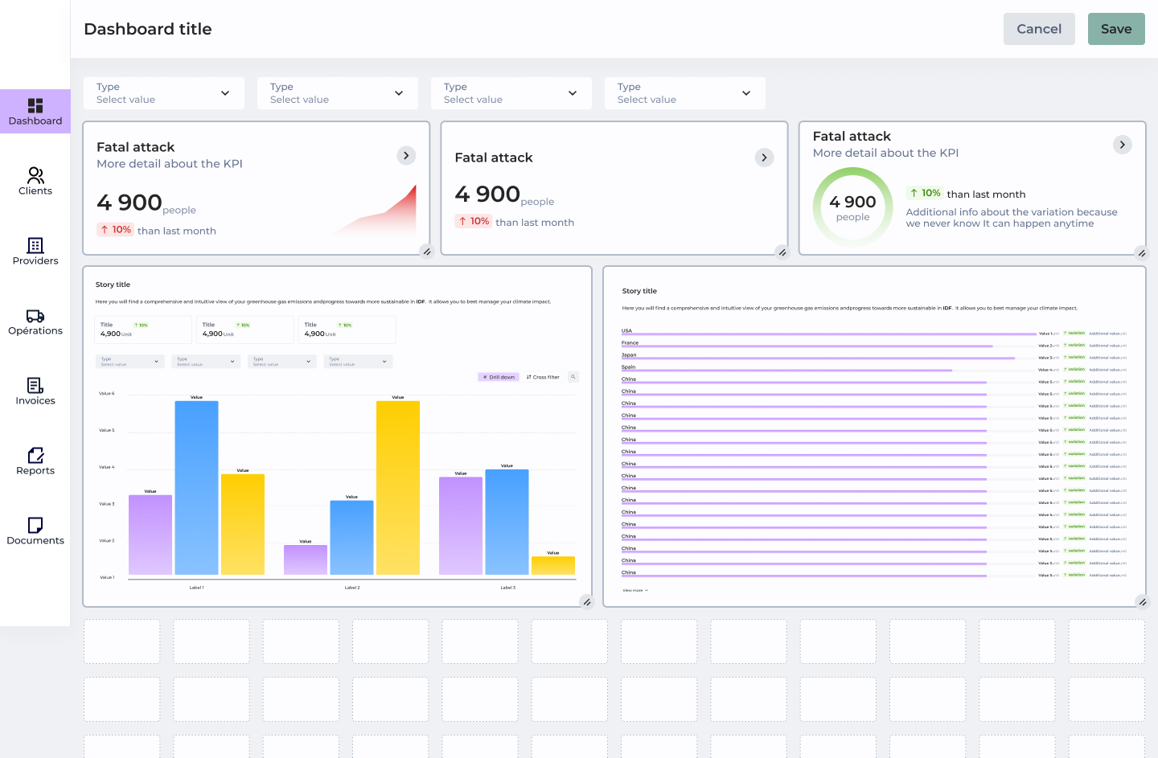Click the red sparkline area chart
The image size is (1158, 758).
coord(374,211)
